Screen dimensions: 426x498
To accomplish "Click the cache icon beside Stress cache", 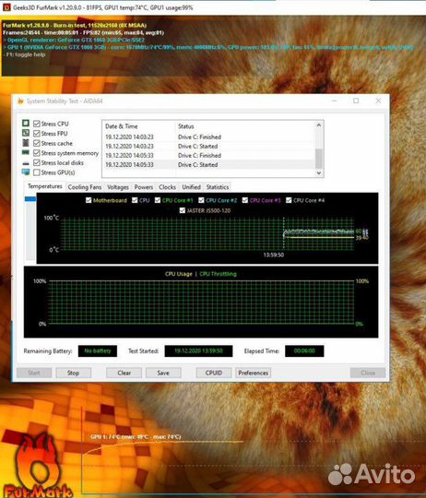I will 26,143.
